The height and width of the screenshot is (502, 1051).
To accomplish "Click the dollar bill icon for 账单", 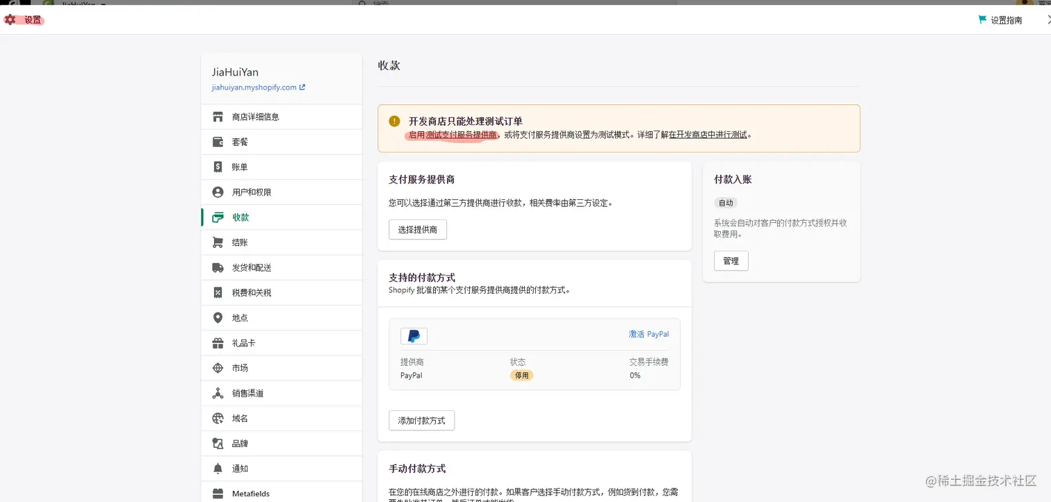I will coord(218,167).
